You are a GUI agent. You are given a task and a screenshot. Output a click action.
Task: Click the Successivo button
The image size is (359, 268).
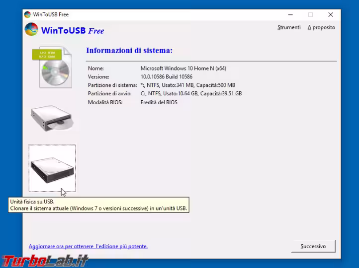313,246
